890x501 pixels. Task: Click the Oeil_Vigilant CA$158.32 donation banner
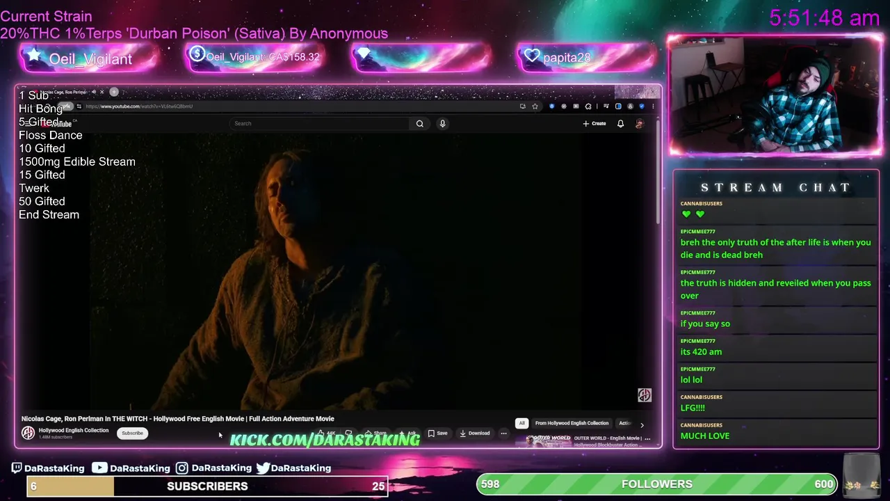[x=254, y=57]
